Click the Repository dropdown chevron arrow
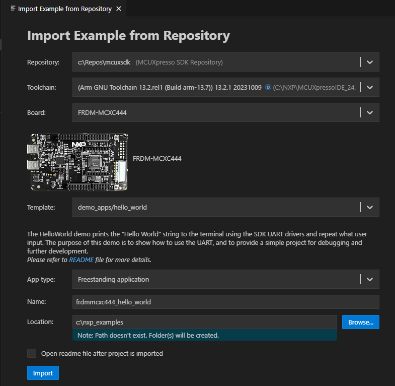This screenshot has width=395, height=386. click(370, 62)
